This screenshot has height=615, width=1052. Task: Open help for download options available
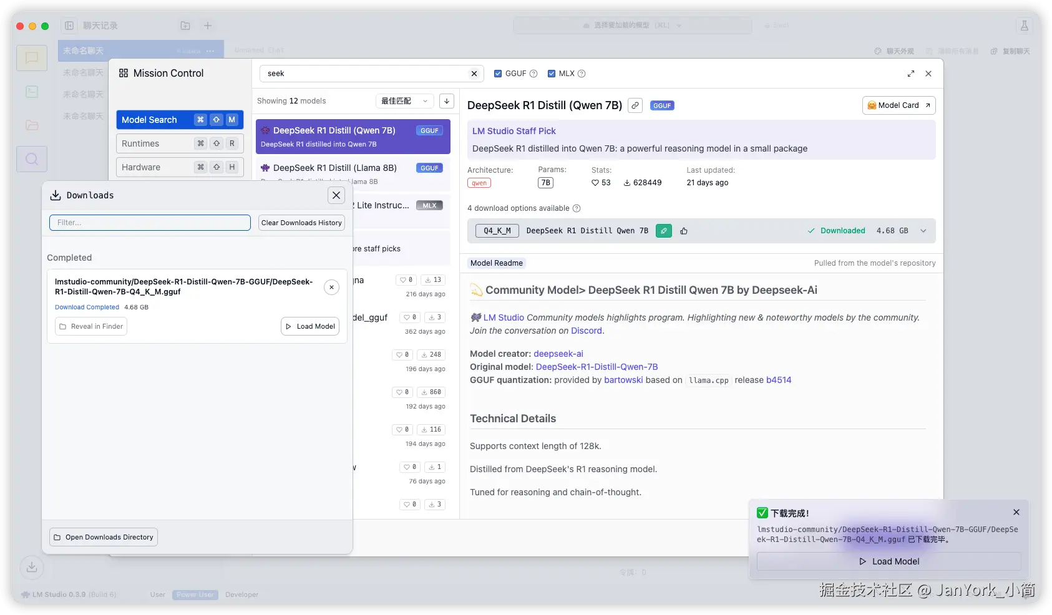577,208
